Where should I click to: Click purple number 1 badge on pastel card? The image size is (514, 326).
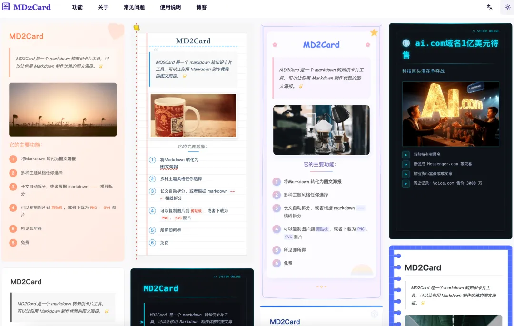(x=277, y=181)
